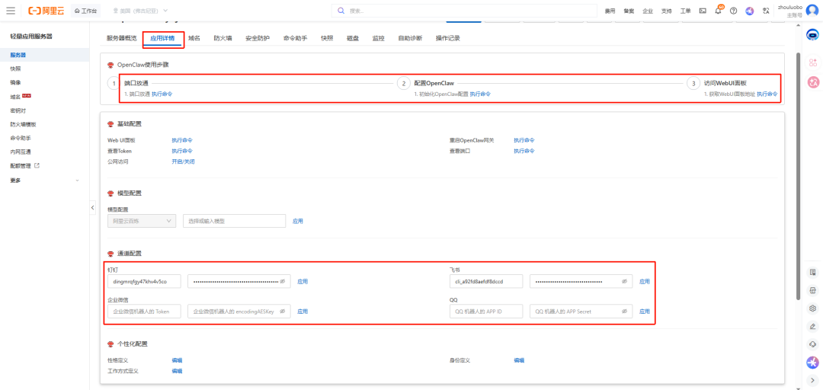Open the region selector dropdown
This screenshot has width=823, height=390.
[x=140, y=11]
